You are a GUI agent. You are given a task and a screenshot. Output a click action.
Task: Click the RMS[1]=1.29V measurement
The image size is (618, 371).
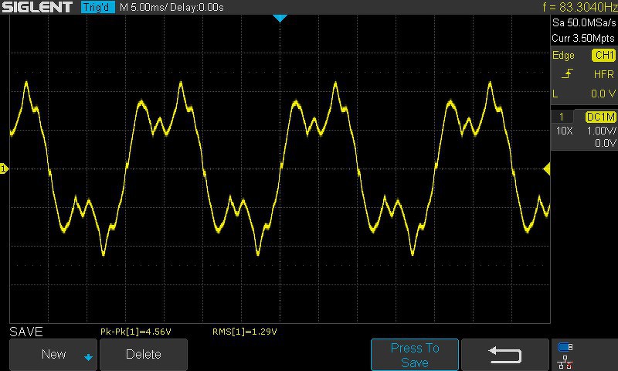pyautogui.click(x=244, y=332)
